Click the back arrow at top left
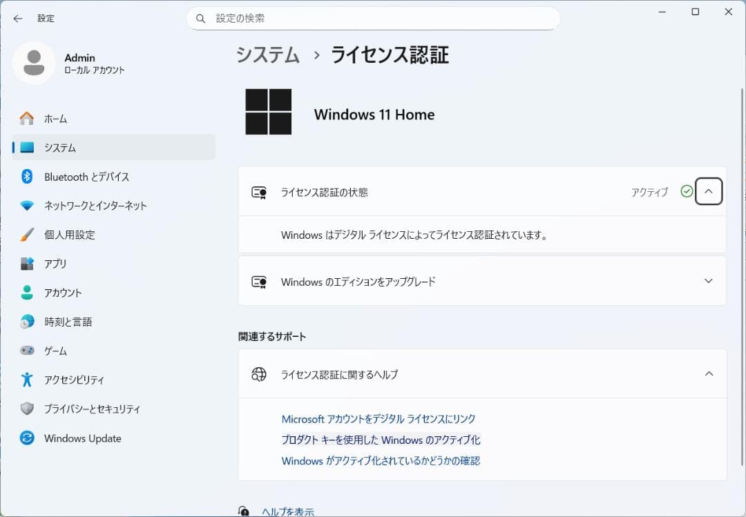 pos(17,19)
